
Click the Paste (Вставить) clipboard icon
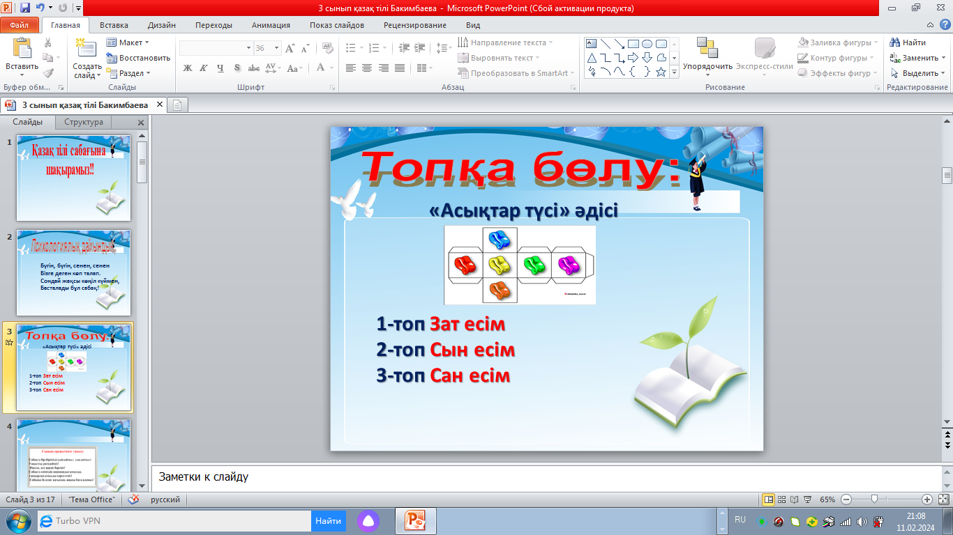click(22, 49)
